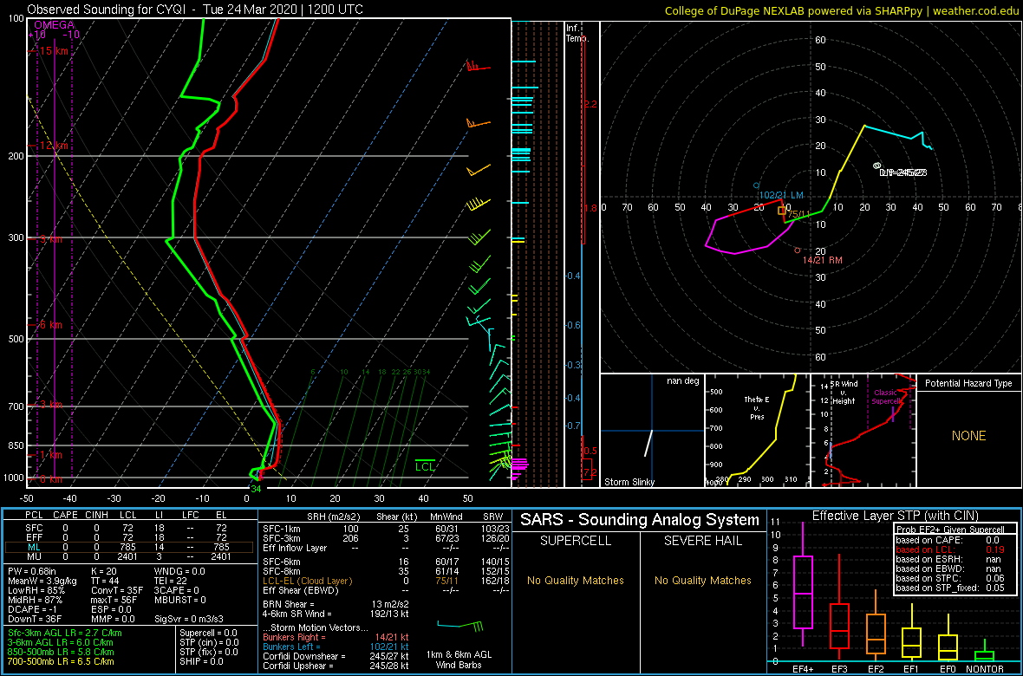1023x676 pixels.
Task: Click the 'Potential Hazard Type' header
Action: coord(968,383)
